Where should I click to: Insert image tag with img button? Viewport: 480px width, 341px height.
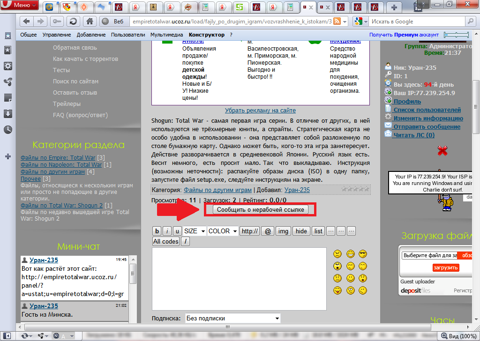click(283, 231)
